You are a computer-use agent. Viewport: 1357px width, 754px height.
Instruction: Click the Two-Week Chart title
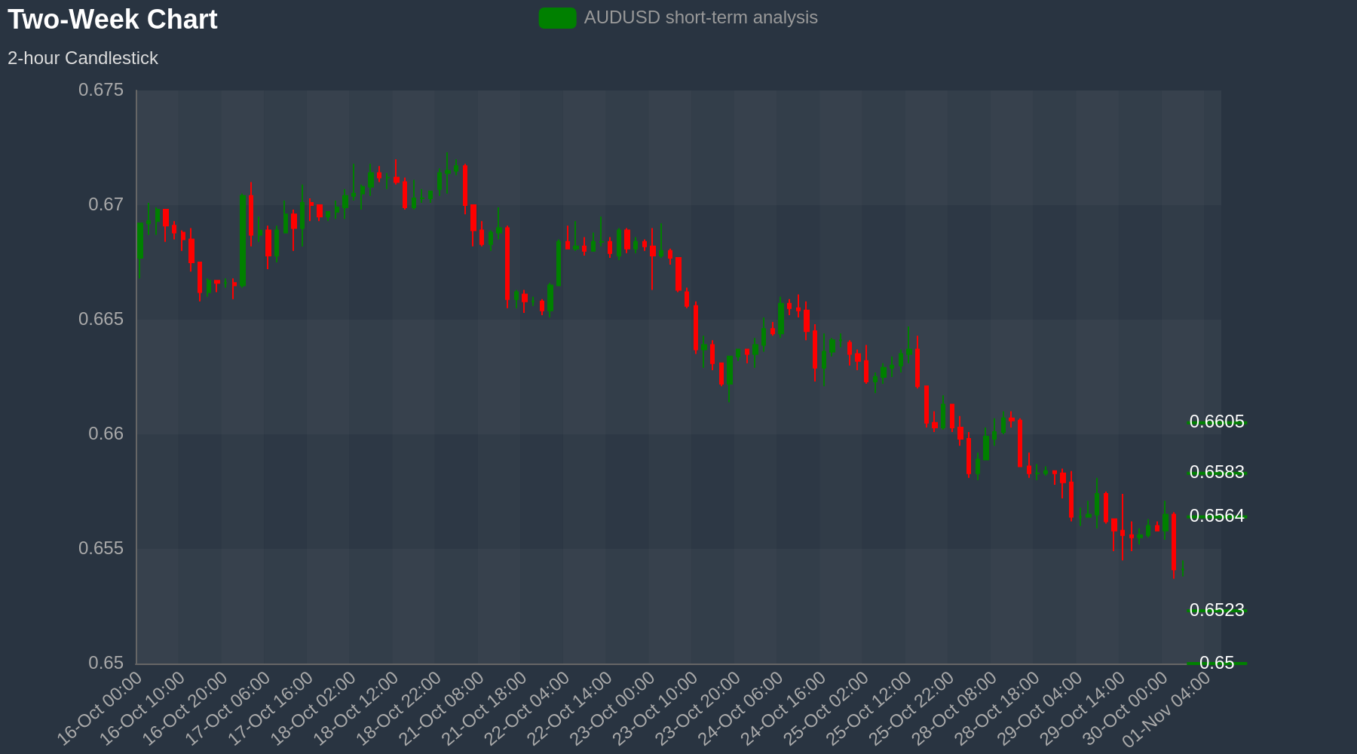tap(112, 20)
